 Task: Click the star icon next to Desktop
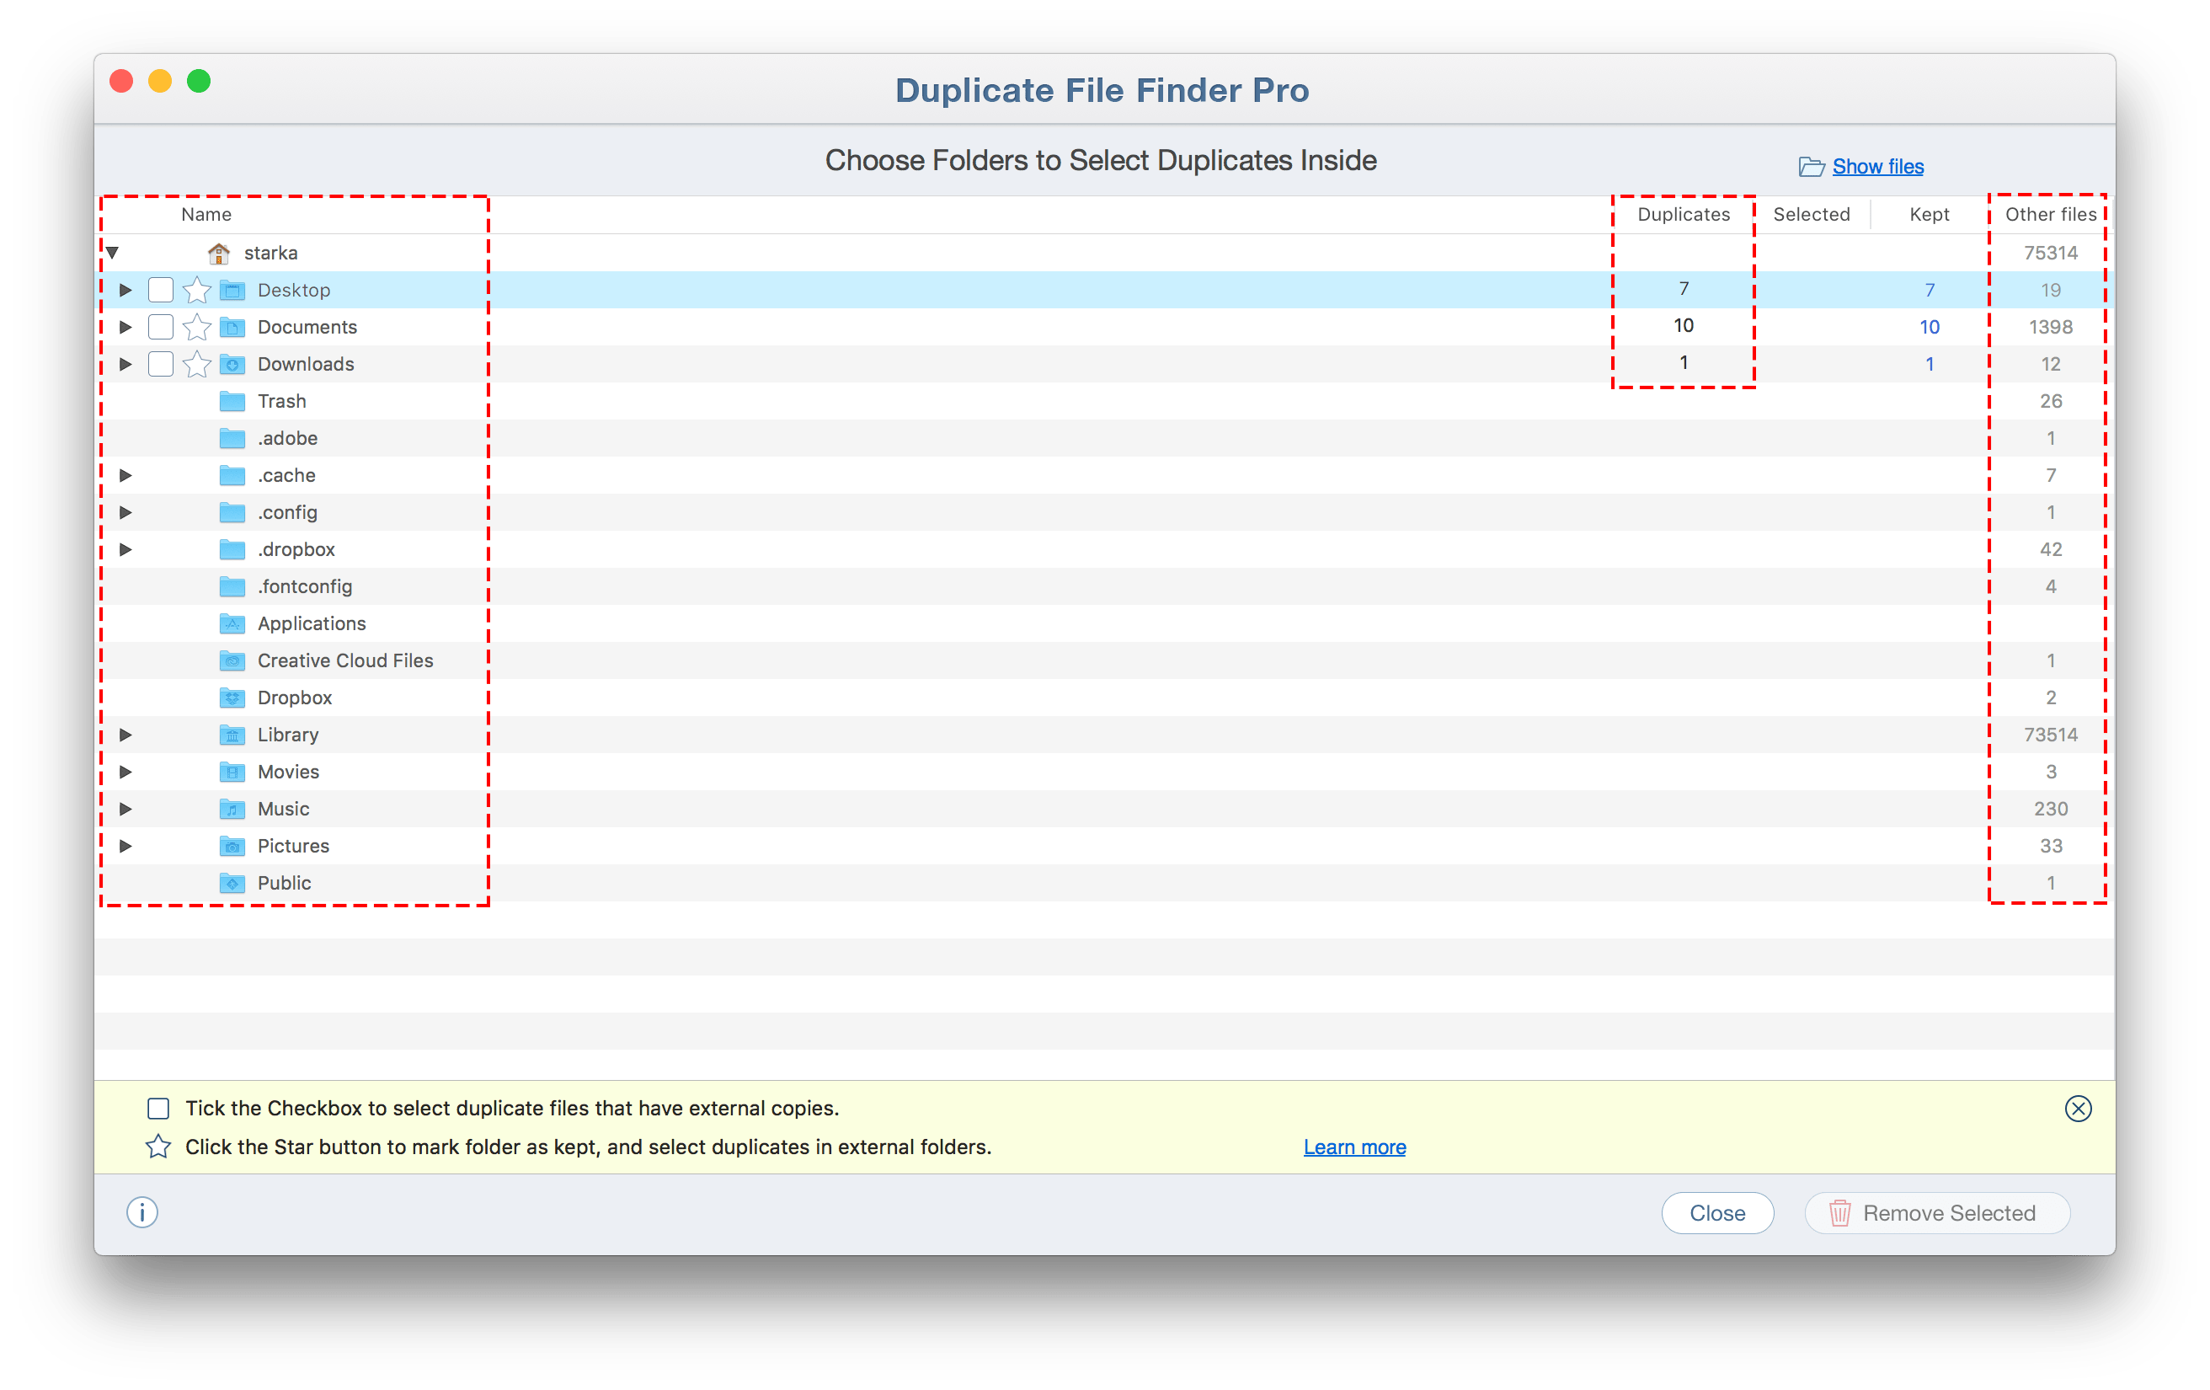point(194,291)
